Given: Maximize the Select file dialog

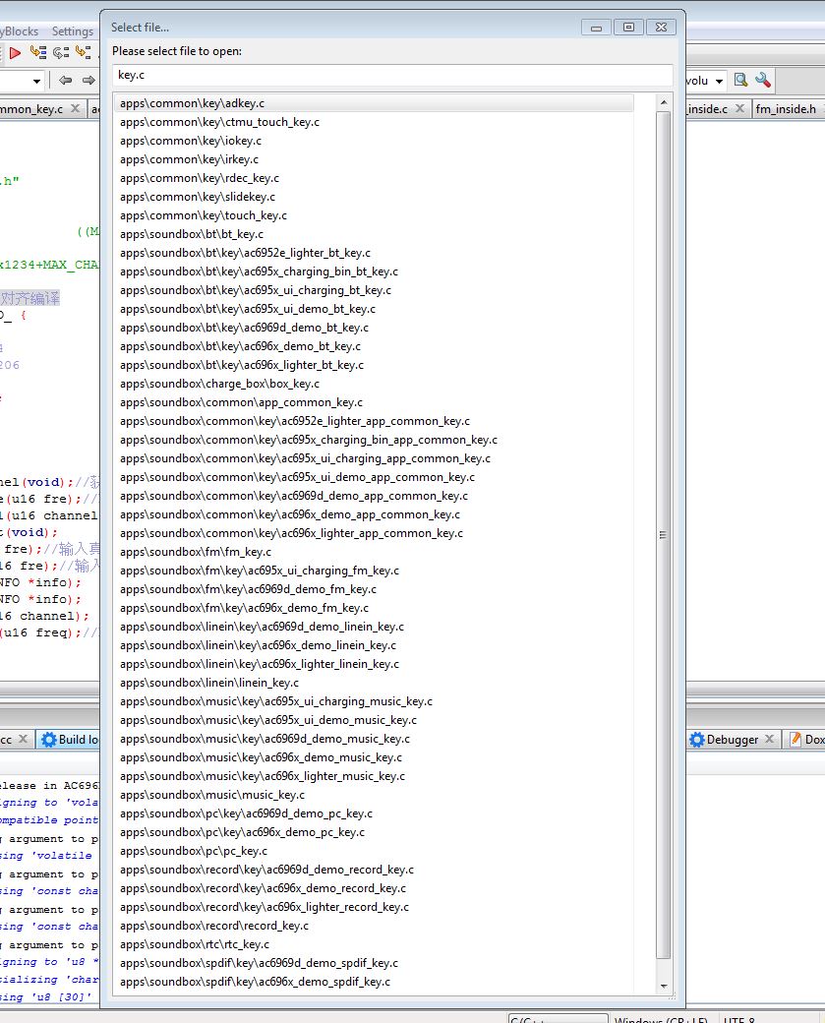Looking at the screenshot, I should (x=630, y=28).
